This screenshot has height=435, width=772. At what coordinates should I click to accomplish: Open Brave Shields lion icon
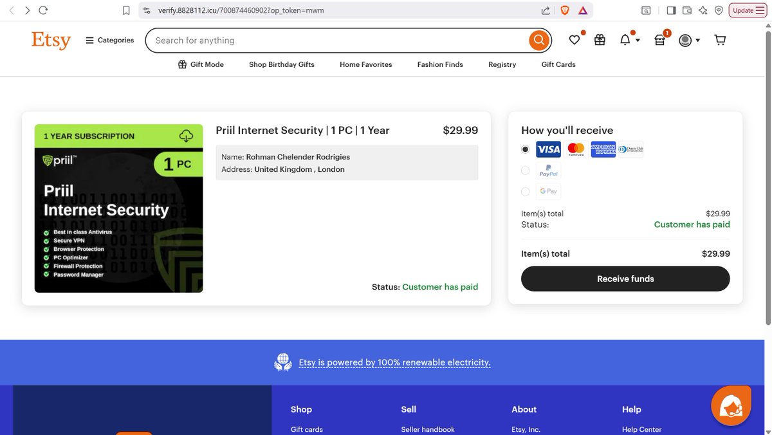[564, 10]
